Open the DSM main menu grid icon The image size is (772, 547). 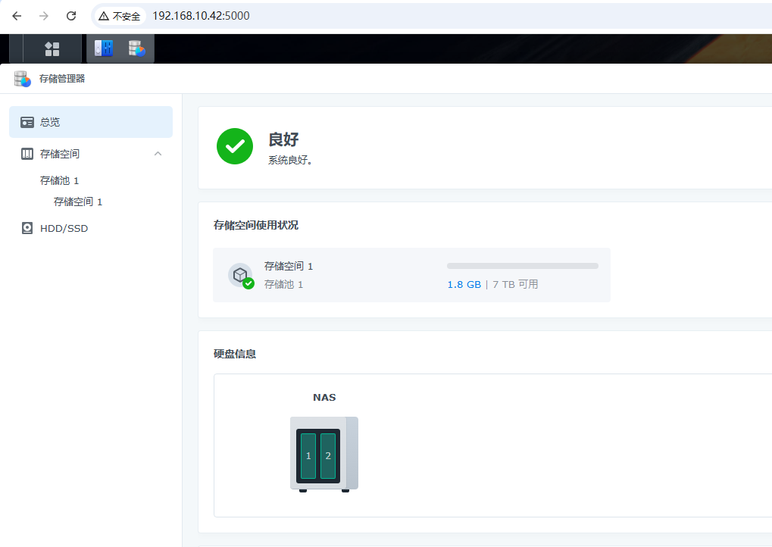[x=52, y=49]
